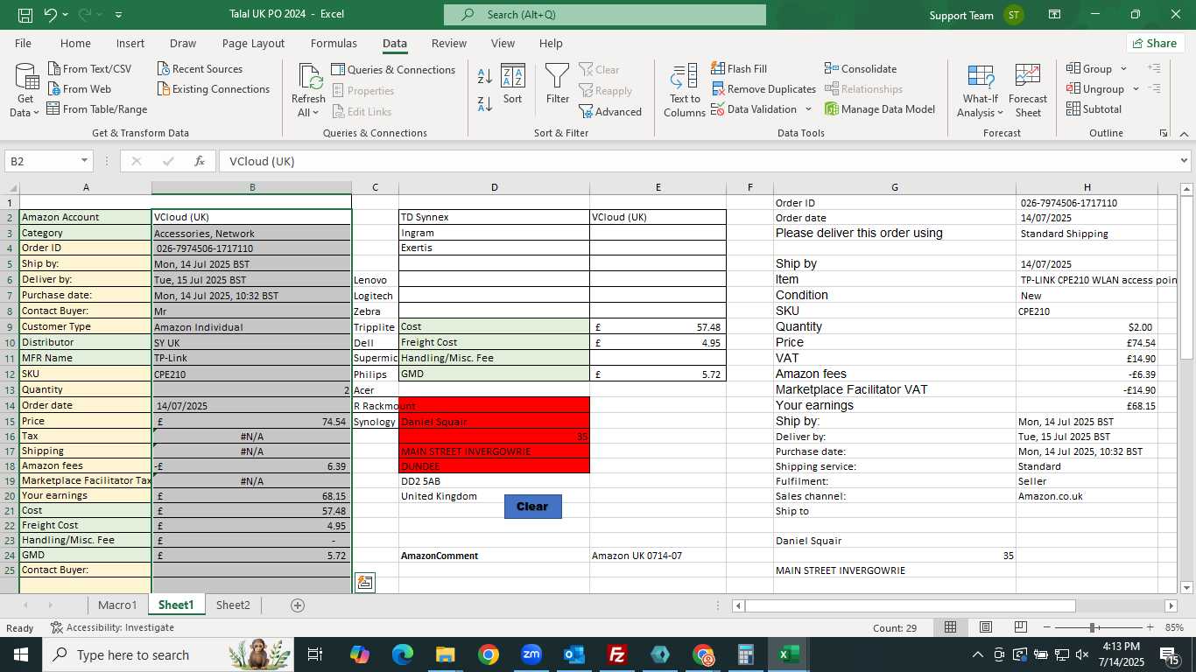This screenshot has height=672, width=1196.
Task: Click the Ungroup outline button
Action: [1095, 89]
